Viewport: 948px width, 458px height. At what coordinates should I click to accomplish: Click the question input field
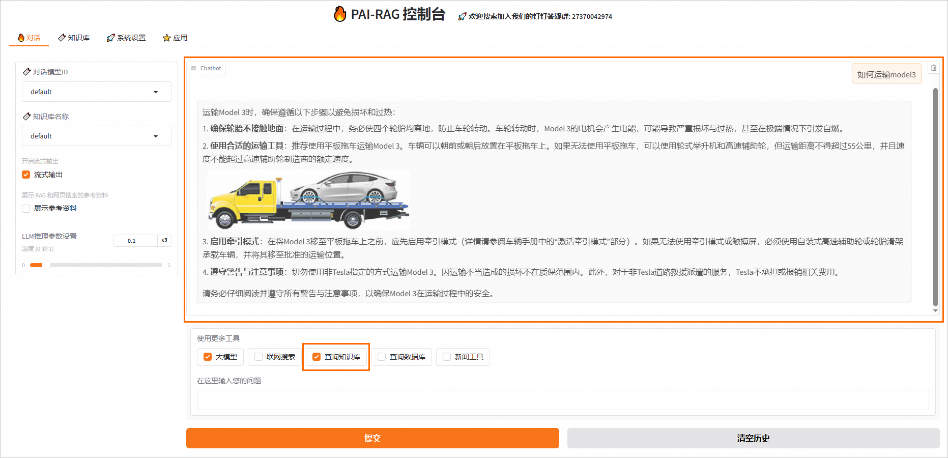pyautogui.click(x=563, y=400)
